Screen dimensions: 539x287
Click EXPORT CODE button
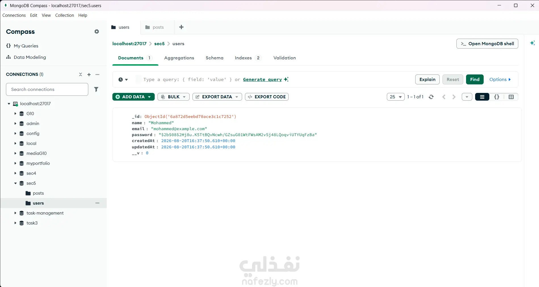point(267,97)
